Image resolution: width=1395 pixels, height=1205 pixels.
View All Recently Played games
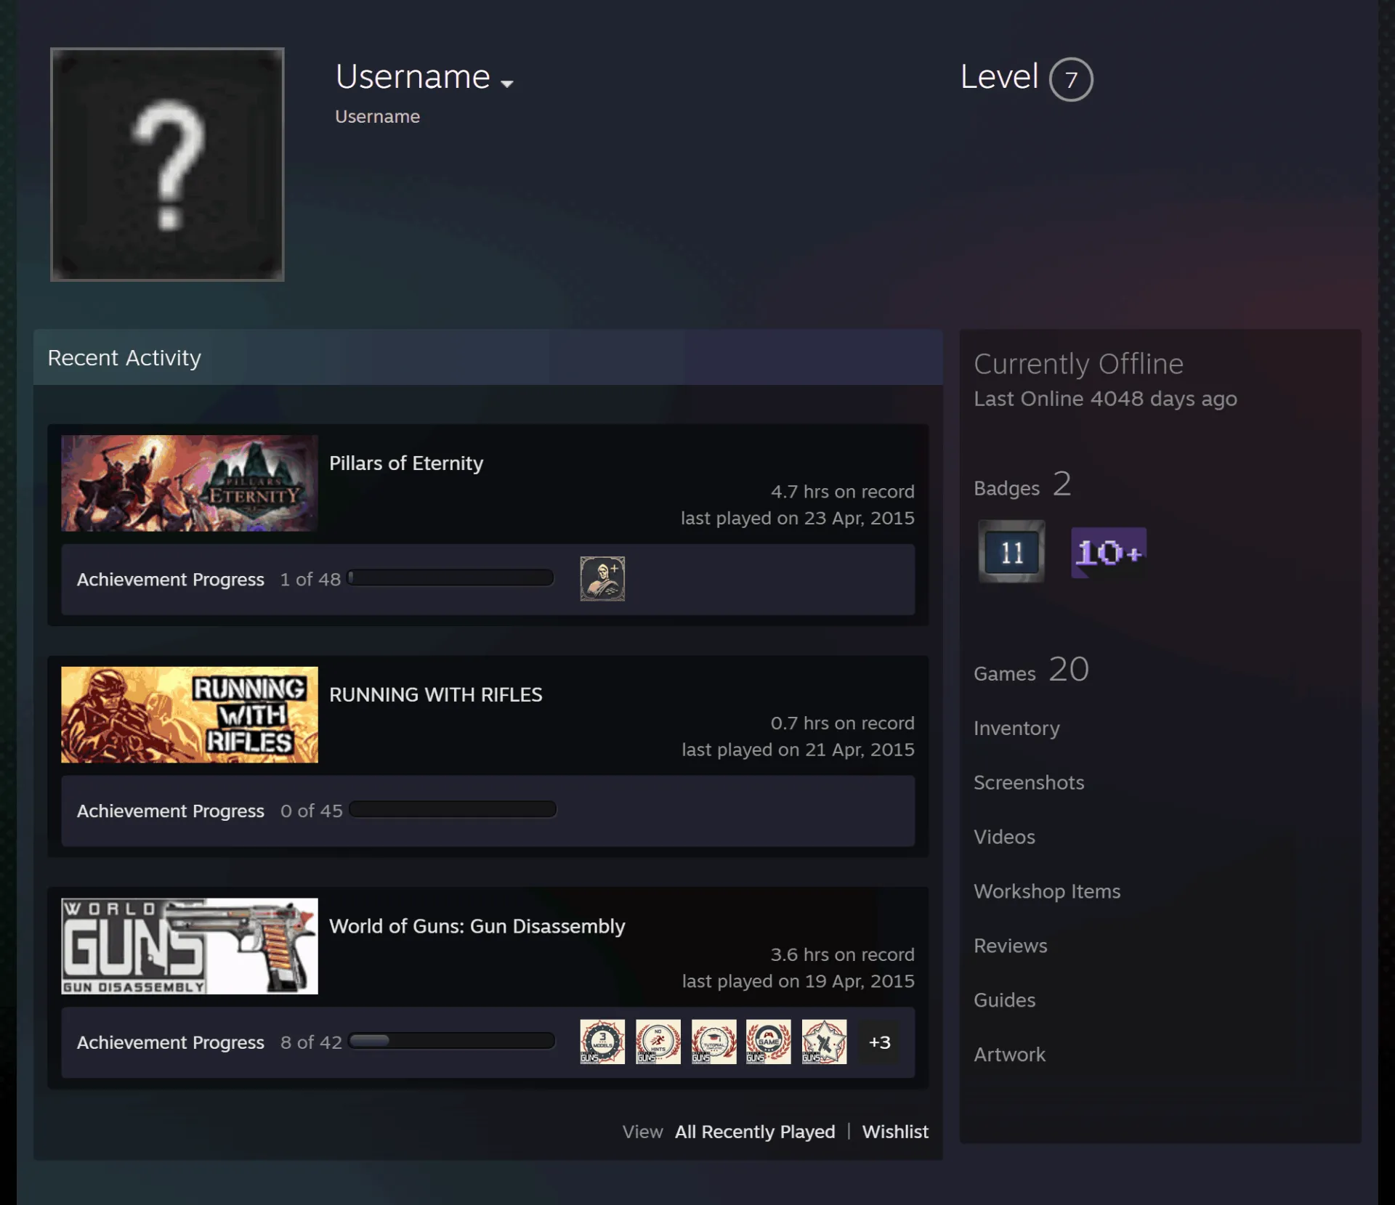click(x=755, y=1132)
